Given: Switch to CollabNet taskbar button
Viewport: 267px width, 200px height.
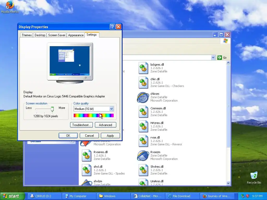Looking at the screenshot, I should 148,196.
